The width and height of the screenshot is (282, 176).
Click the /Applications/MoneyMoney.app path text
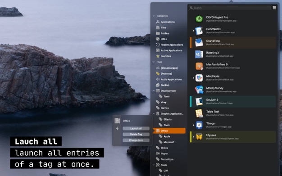[x=221, y=91]
